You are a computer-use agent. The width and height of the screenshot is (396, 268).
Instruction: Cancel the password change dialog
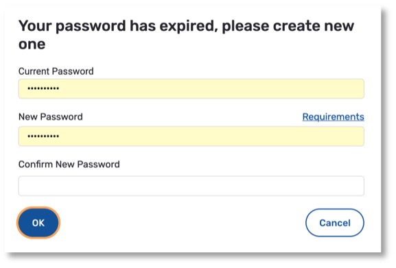[x=335, y=223]
